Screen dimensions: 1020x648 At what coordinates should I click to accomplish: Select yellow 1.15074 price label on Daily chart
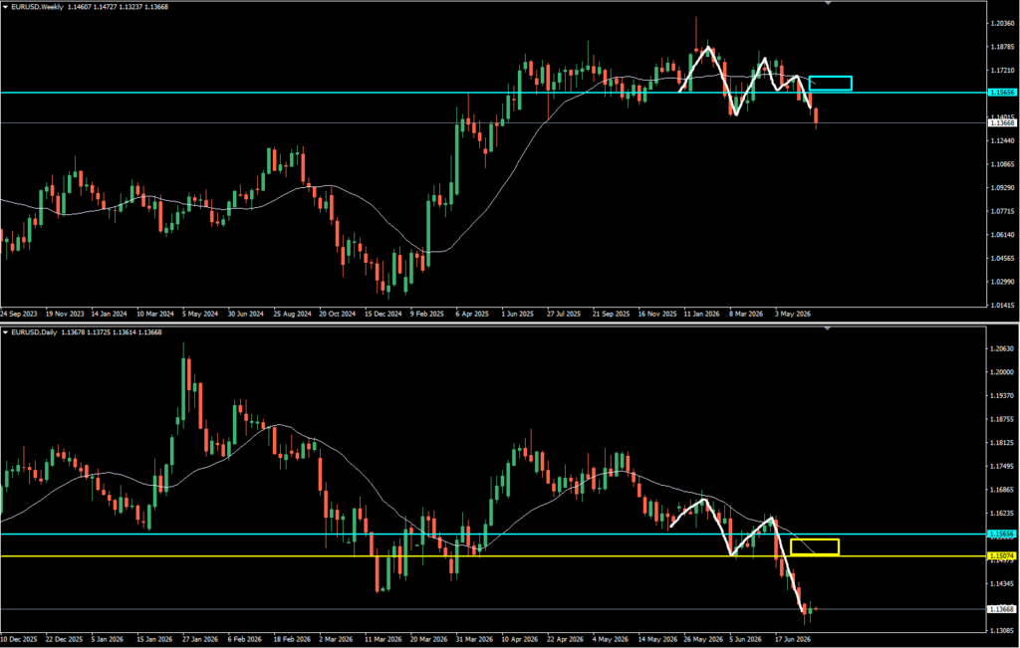1002,555
